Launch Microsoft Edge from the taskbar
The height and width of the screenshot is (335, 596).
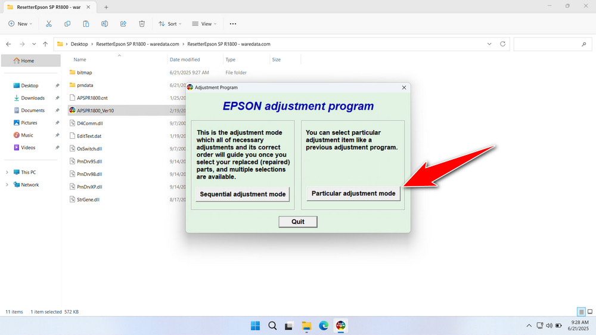[x=324, y=326]
